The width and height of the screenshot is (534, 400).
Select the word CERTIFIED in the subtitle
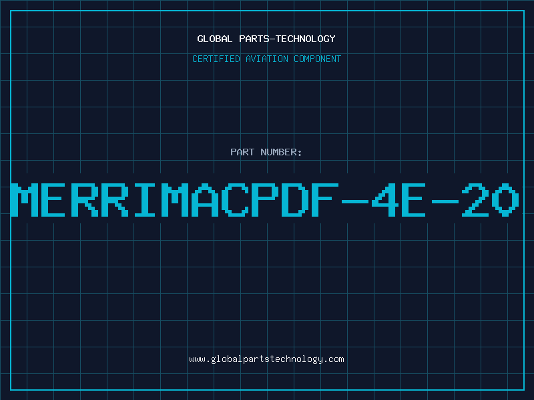[x=216, y=59]
